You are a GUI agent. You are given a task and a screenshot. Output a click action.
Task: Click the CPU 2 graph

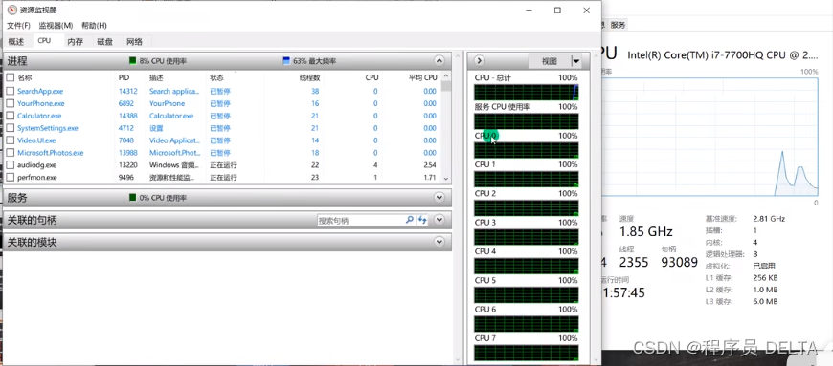tap(526, 208)
